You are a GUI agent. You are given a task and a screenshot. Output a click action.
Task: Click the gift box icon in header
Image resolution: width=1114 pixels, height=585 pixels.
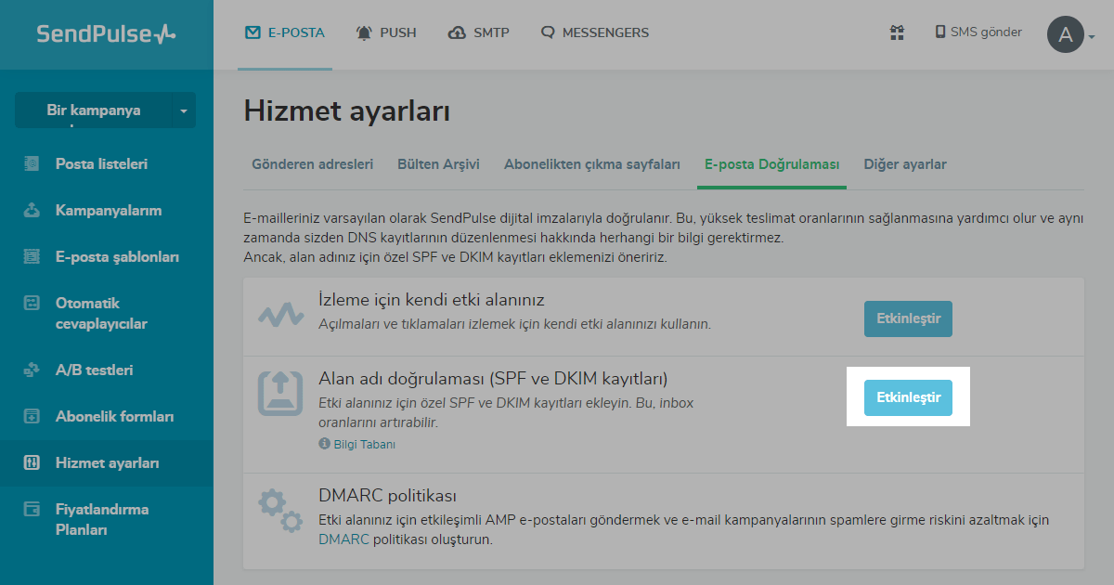pos(897,33)
